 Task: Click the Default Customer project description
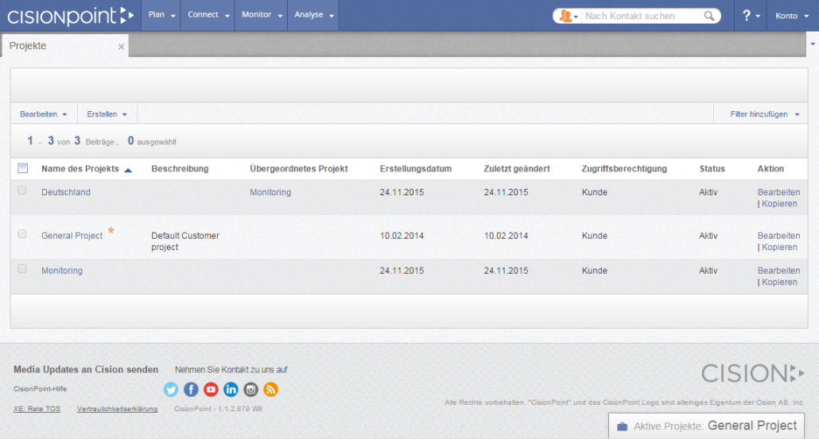185,241
